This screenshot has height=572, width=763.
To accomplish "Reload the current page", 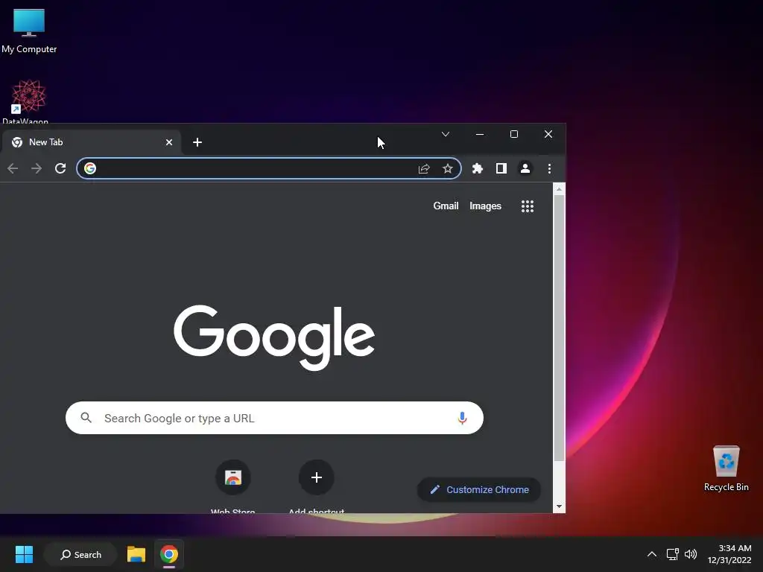I will click(60, 168).
